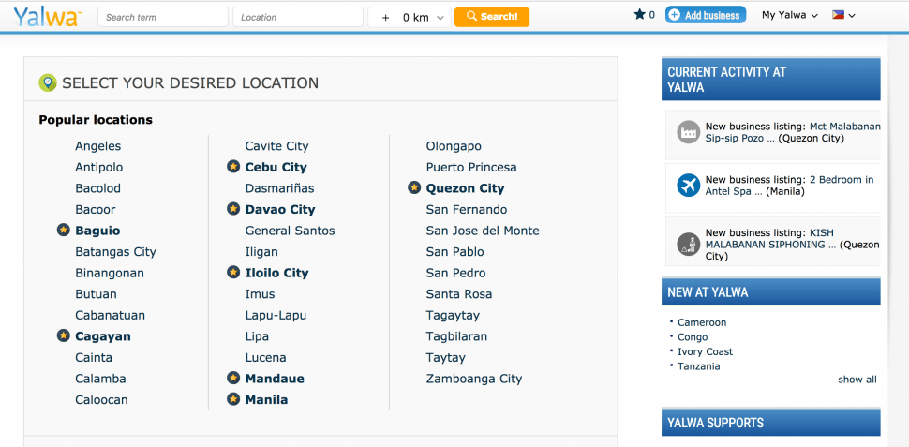
Task: Click Cameroon under New at Yalwa
Action: tap(702, 322)
